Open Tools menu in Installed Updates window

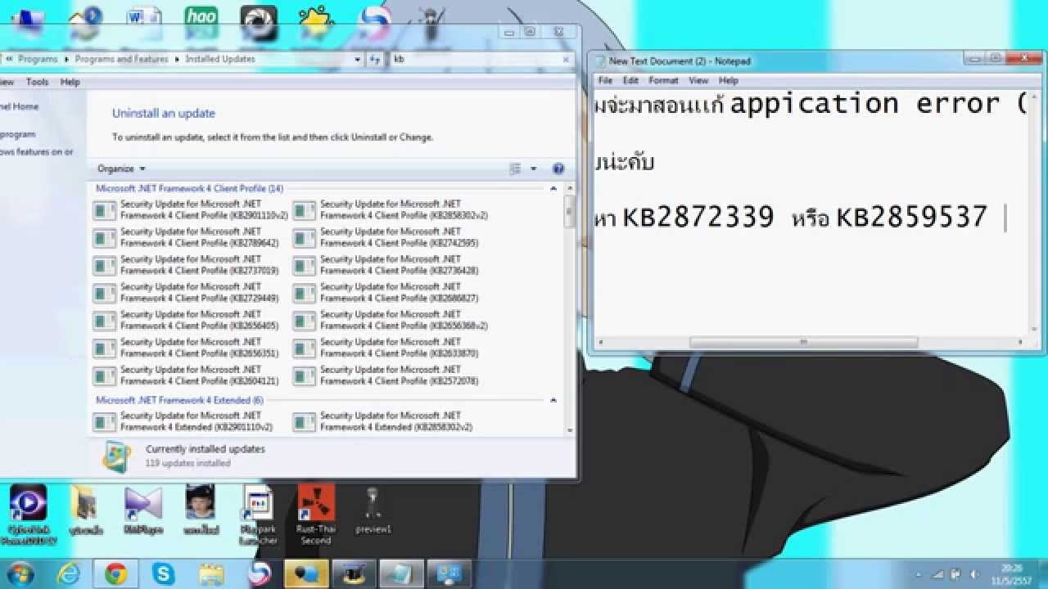pyautogui.click(x=37, y=82)
